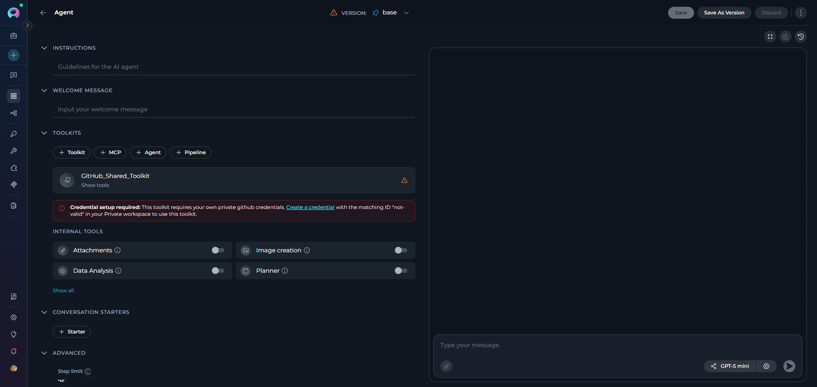This screenshot has height=387, width=817.
Task: Open the base version dropdown
Action: [391, 13]
